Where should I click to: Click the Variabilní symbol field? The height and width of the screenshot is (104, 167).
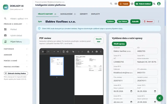147,81
